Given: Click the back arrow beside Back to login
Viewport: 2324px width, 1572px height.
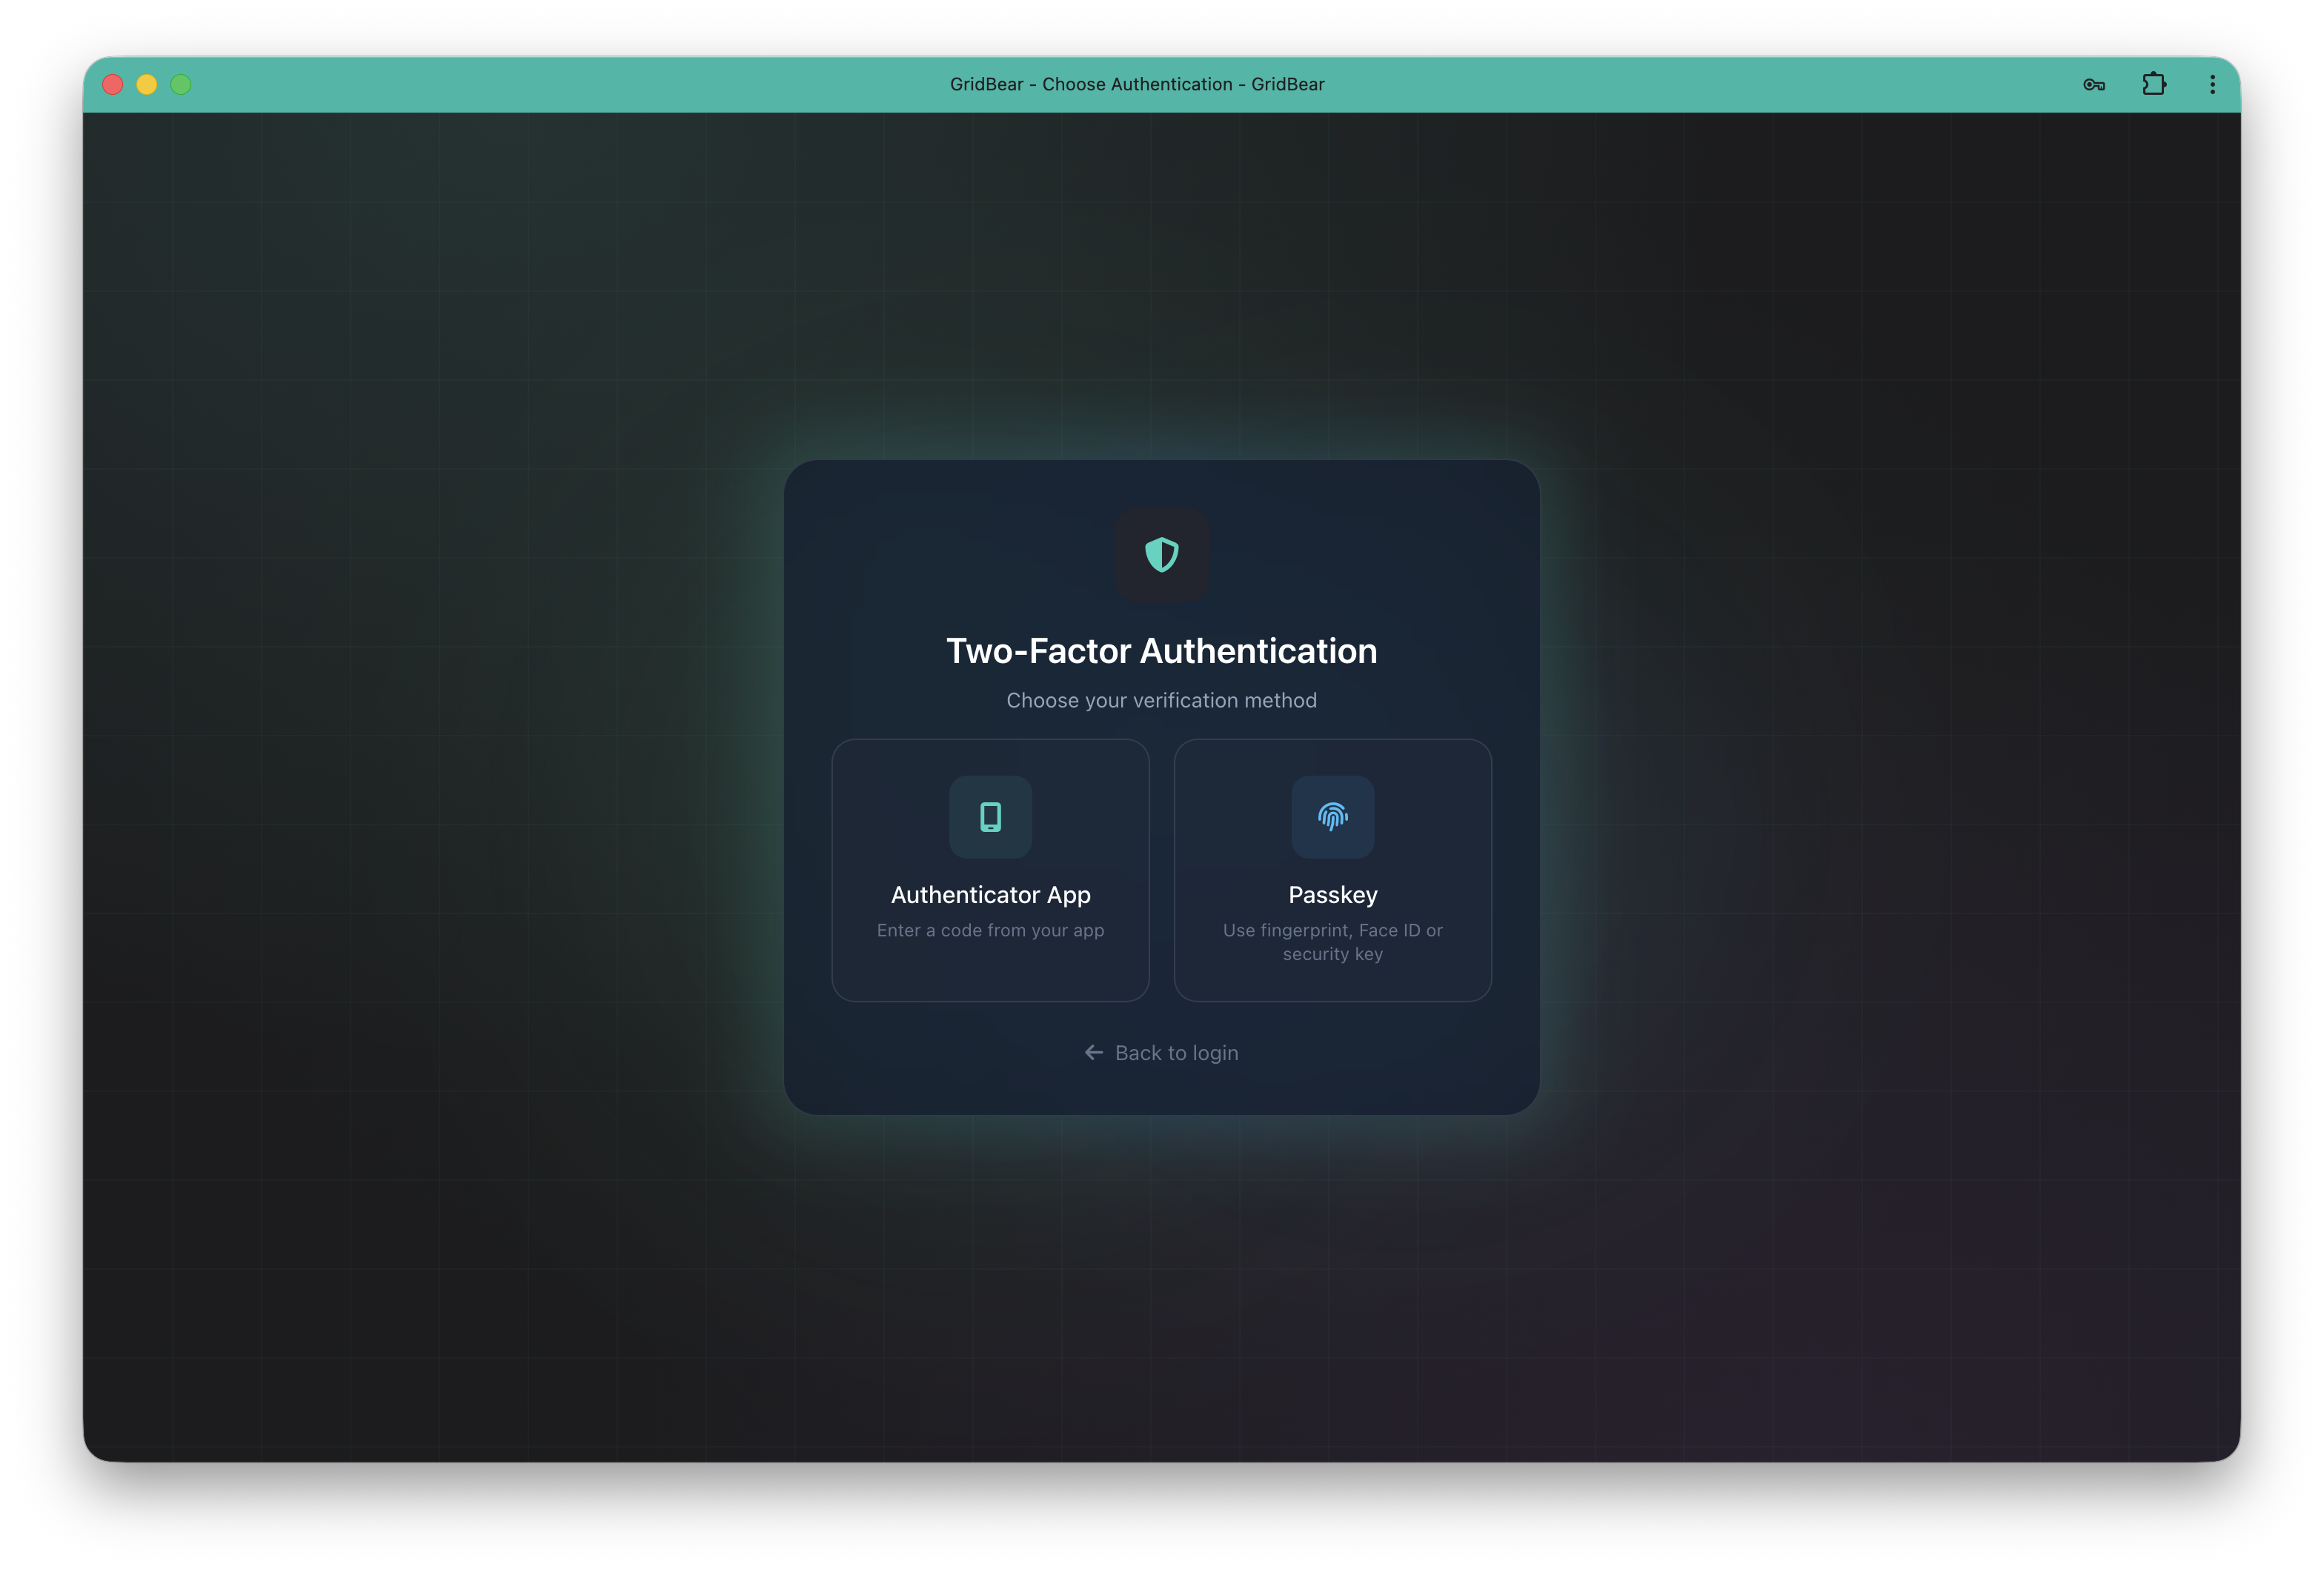Looking at the screenshot, I should (x=1092, y=1053).
